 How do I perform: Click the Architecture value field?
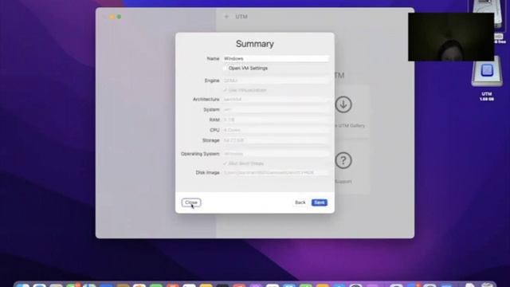click(276, 99)
